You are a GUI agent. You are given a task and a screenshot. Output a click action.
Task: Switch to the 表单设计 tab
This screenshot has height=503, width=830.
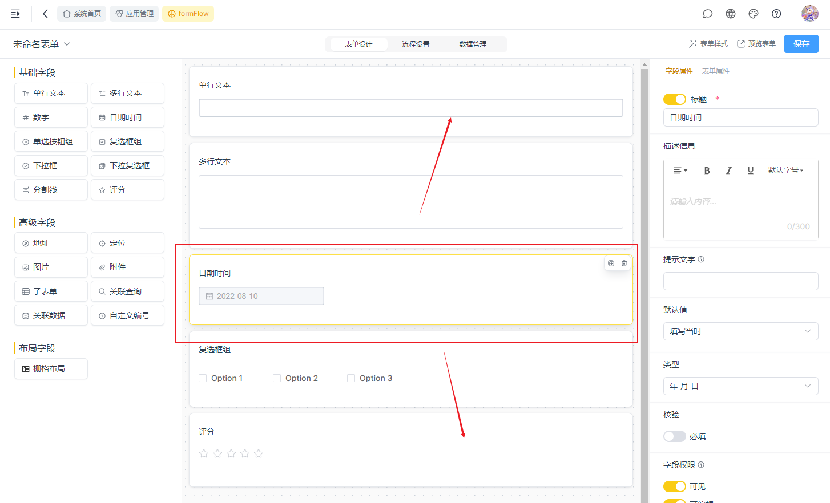[358, 44]
